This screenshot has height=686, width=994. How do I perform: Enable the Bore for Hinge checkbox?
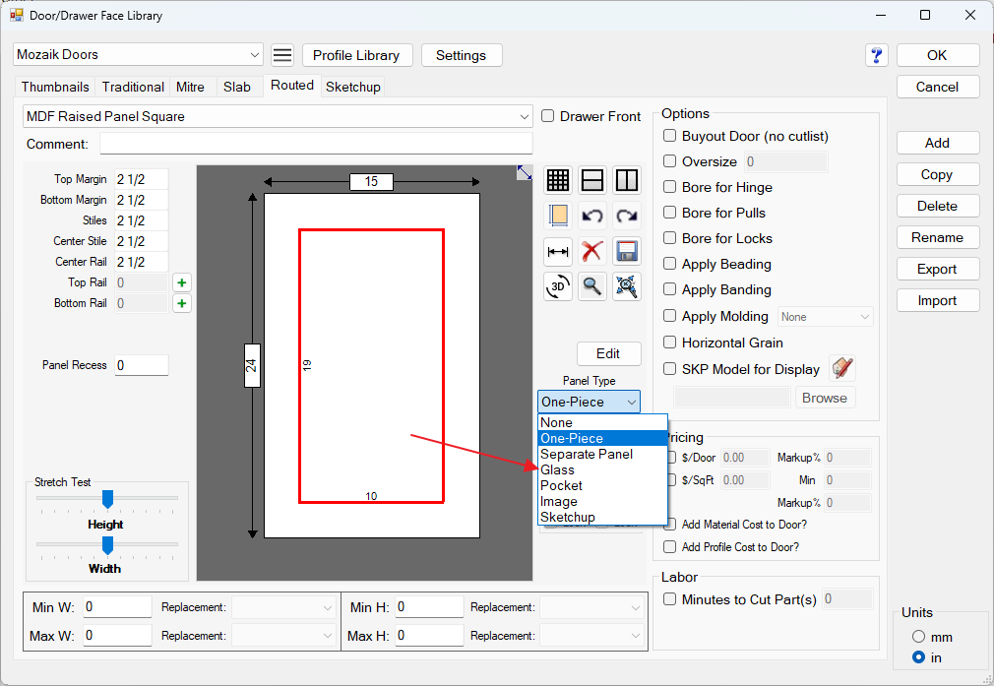(x=670, y=187)
